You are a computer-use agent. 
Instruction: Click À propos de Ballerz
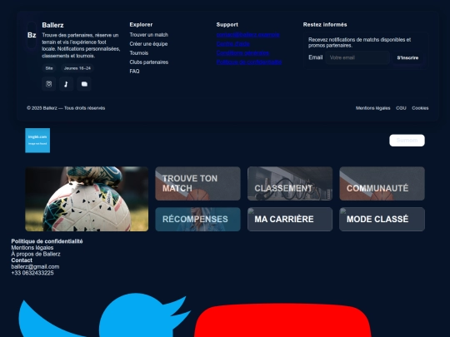[36, 254]
